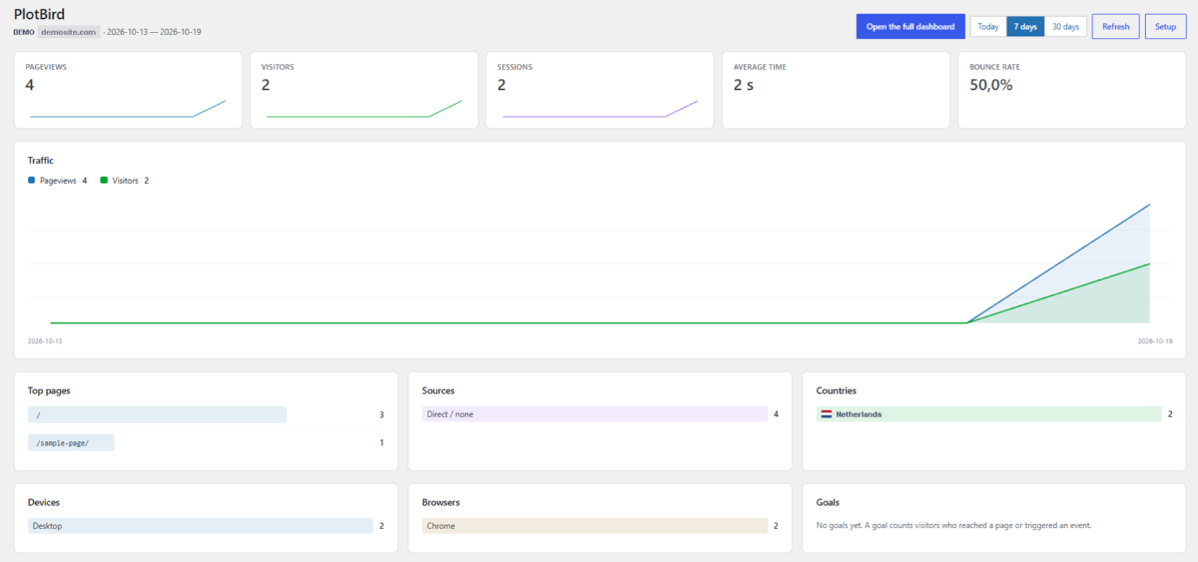Select the '/sample-page/' row
The width and height of the screenshot is (1198, 562).
206,442
